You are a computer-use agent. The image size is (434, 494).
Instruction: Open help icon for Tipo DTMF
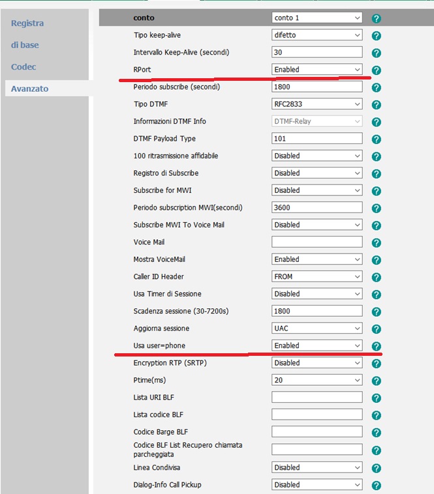(376, 105)
